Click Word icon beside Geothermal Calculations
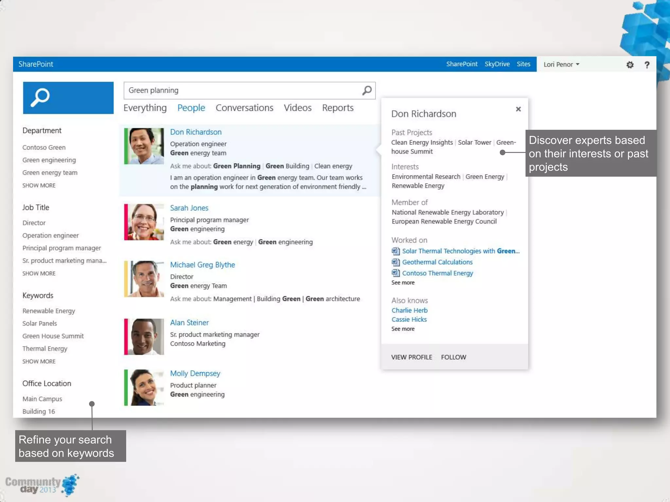The width and height of the screenshot is (670, 502). (x=396, y=262)
